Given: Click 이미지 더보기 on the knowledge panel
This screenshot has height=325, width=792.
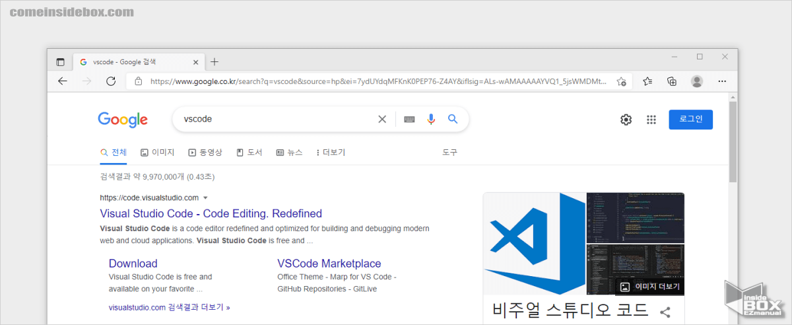Looking at the screenshot, I should pyautogui.click(x=649, y=287).
